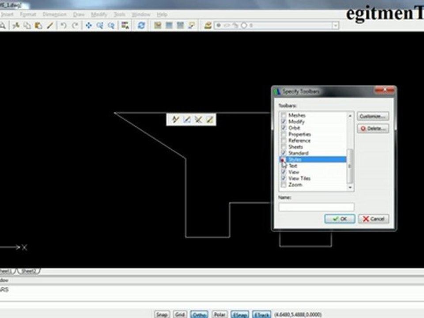
Task: Click first icon in floating toolbar
Action: tap(175, 119)
